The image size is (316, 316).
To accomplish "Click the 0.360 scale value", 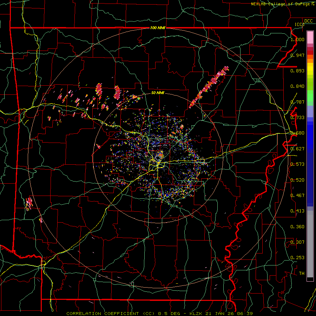I will pos(297,227).
